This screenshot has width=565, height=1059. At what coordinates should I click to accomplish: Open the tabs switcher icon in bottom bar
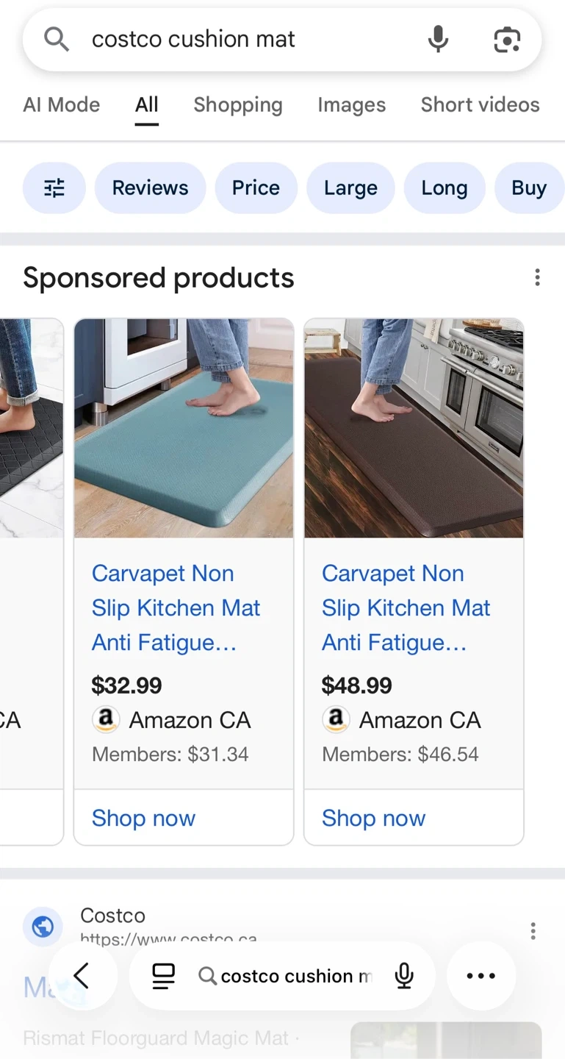click(163, 976)
